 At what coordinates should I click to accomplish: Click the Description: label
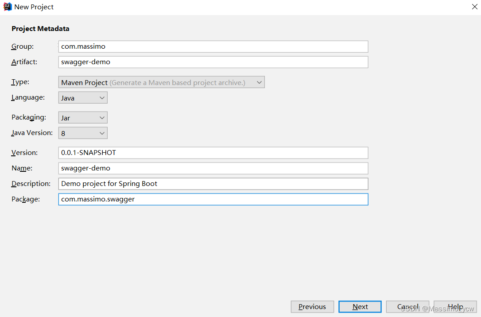pos(31,183)
